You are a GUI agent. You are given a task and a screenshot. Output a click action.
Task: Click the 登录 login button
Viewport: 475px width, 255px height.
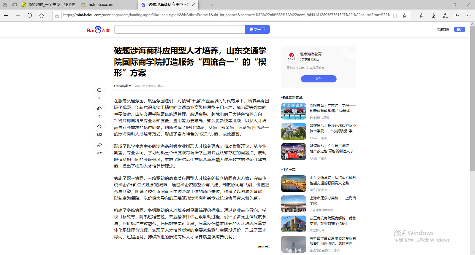click(x=459, y=29)
